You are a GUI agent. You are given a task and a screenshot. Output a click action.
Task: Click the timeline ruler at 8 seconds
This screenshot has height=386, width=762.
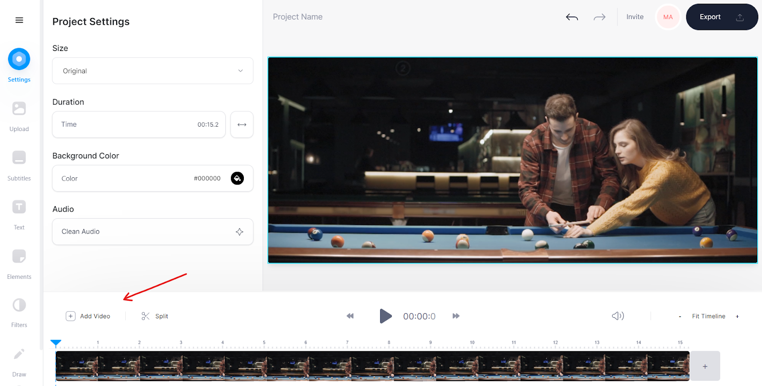coord(389,343)
